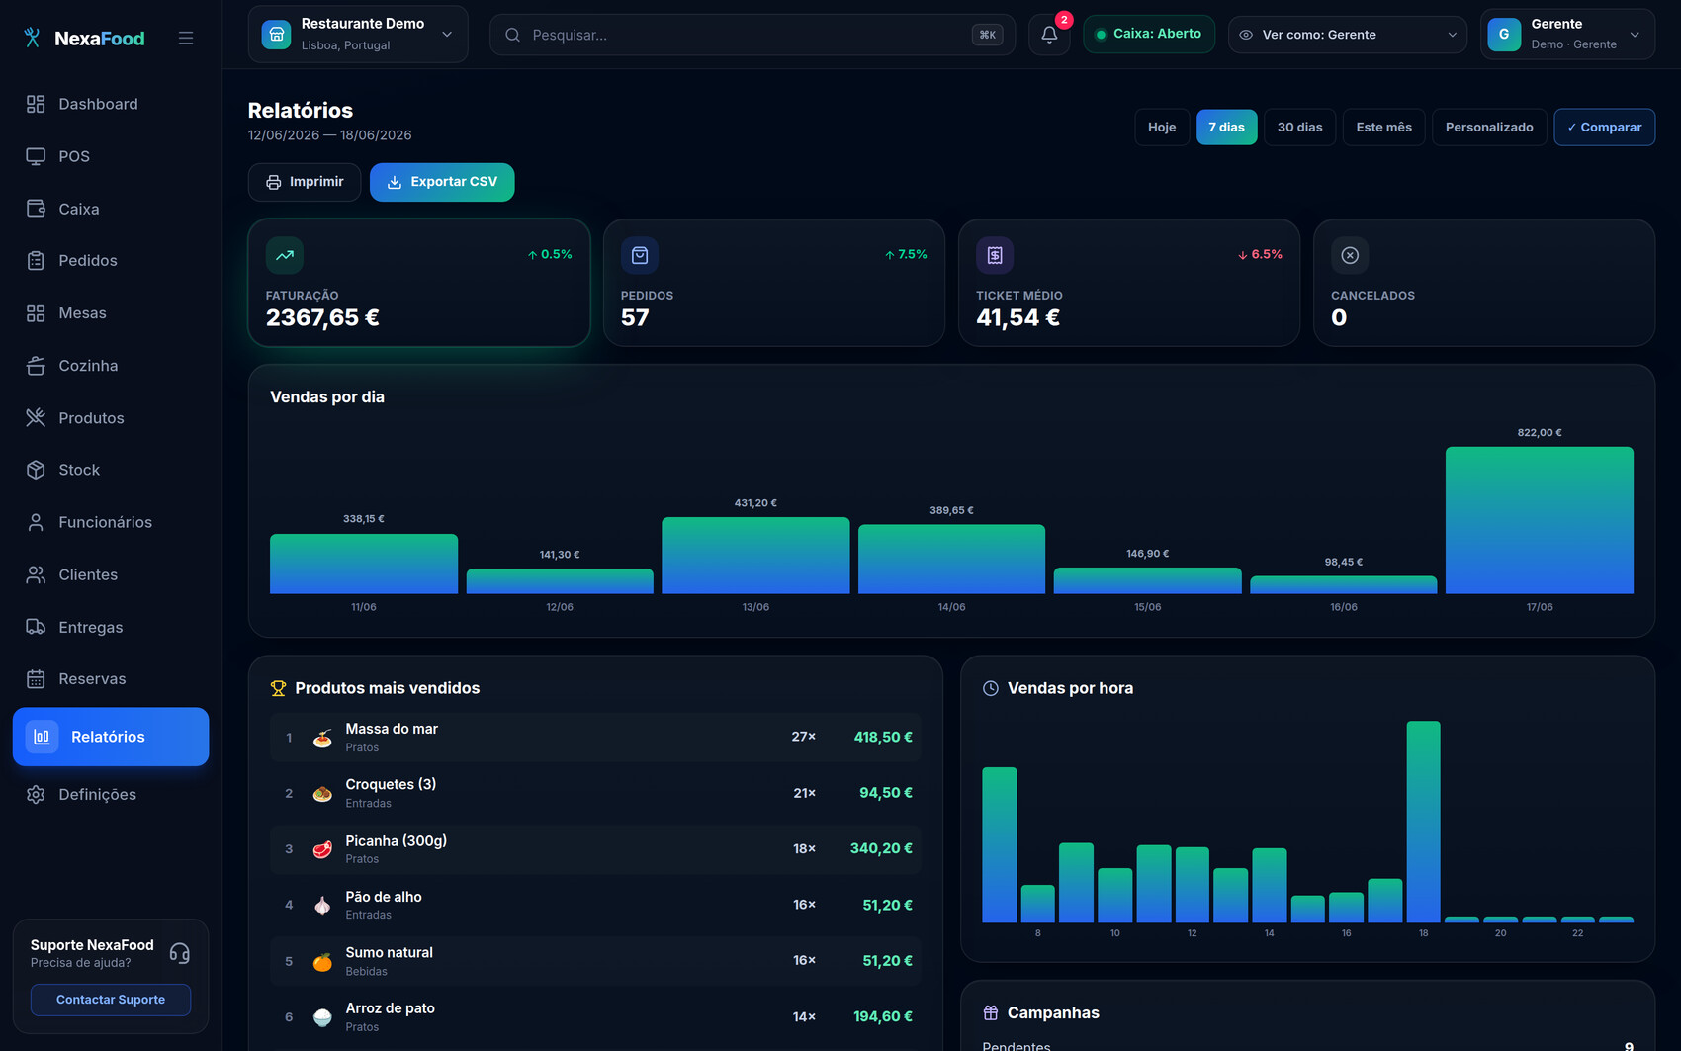Collapse sidebar with hamburger menu icon
1681x1051 pixels.
pos(186,39)
